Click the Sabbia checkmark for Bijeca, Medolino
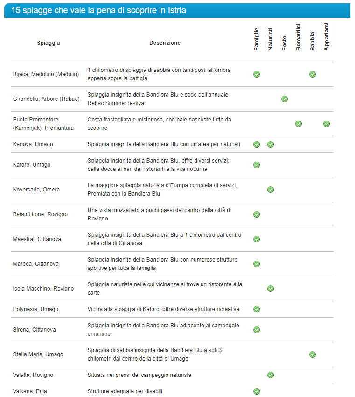Viewport: 355px width, 397px height. [313, 74]
